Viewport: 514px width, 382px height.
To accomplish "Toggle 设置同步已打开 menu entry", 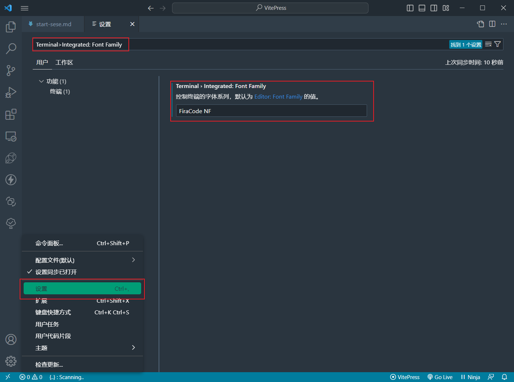I will (x=82, y=272).
